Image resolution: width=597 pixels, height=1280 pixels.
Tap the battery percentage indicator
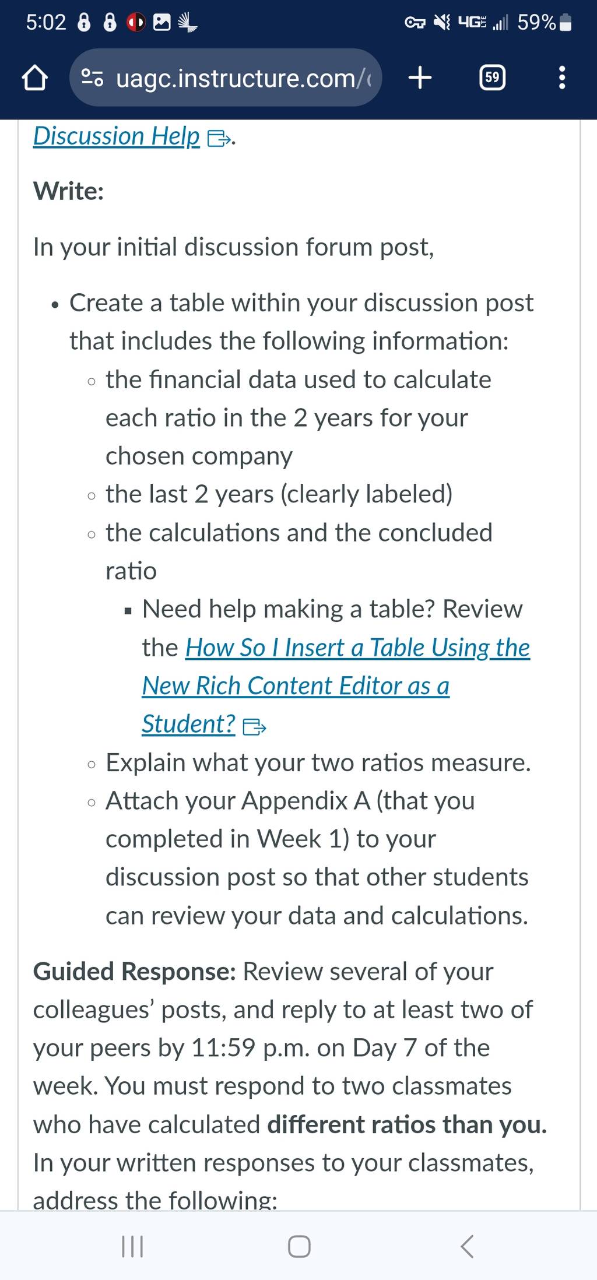pyautogui.click(x=536, y=23)
